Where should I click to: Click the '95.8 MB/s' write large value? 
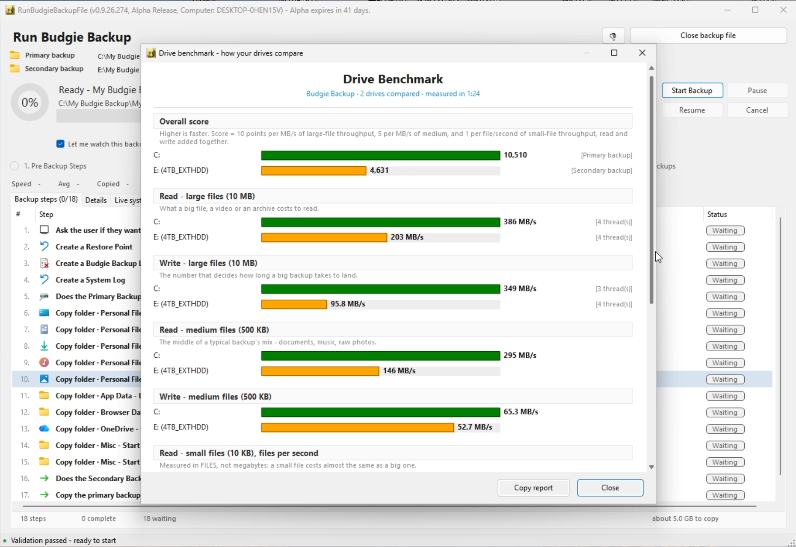tap(348, 304)
